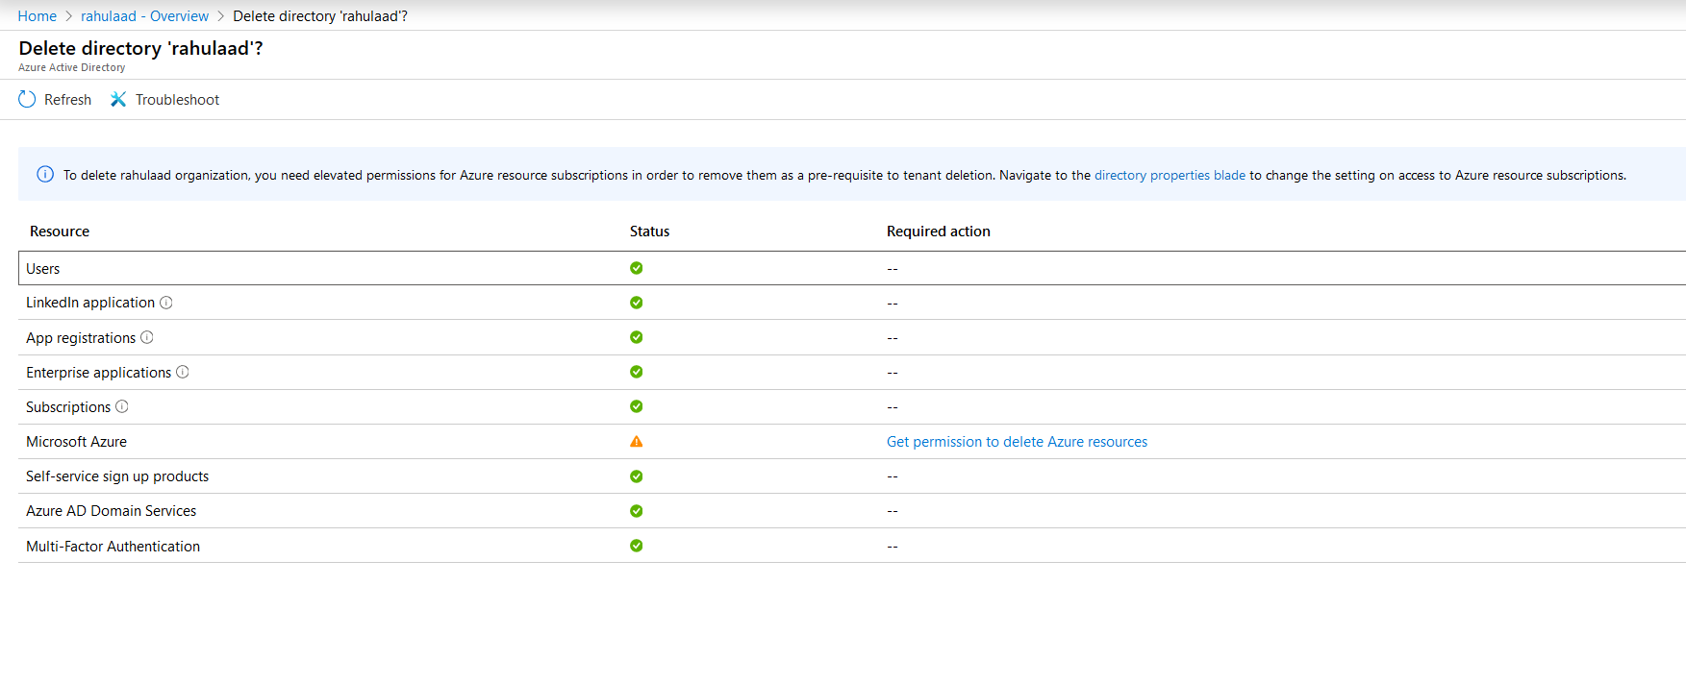Click green check status for Enterprise applications
The height and width of the screenshot is (683, 1686).
(x=637, y=372)
